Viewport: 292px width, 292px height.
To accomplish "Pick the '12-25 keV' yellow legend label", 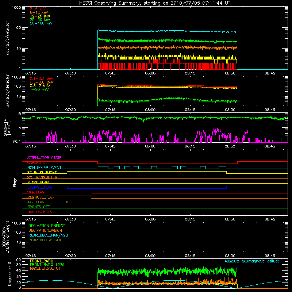I will point(40,16).
